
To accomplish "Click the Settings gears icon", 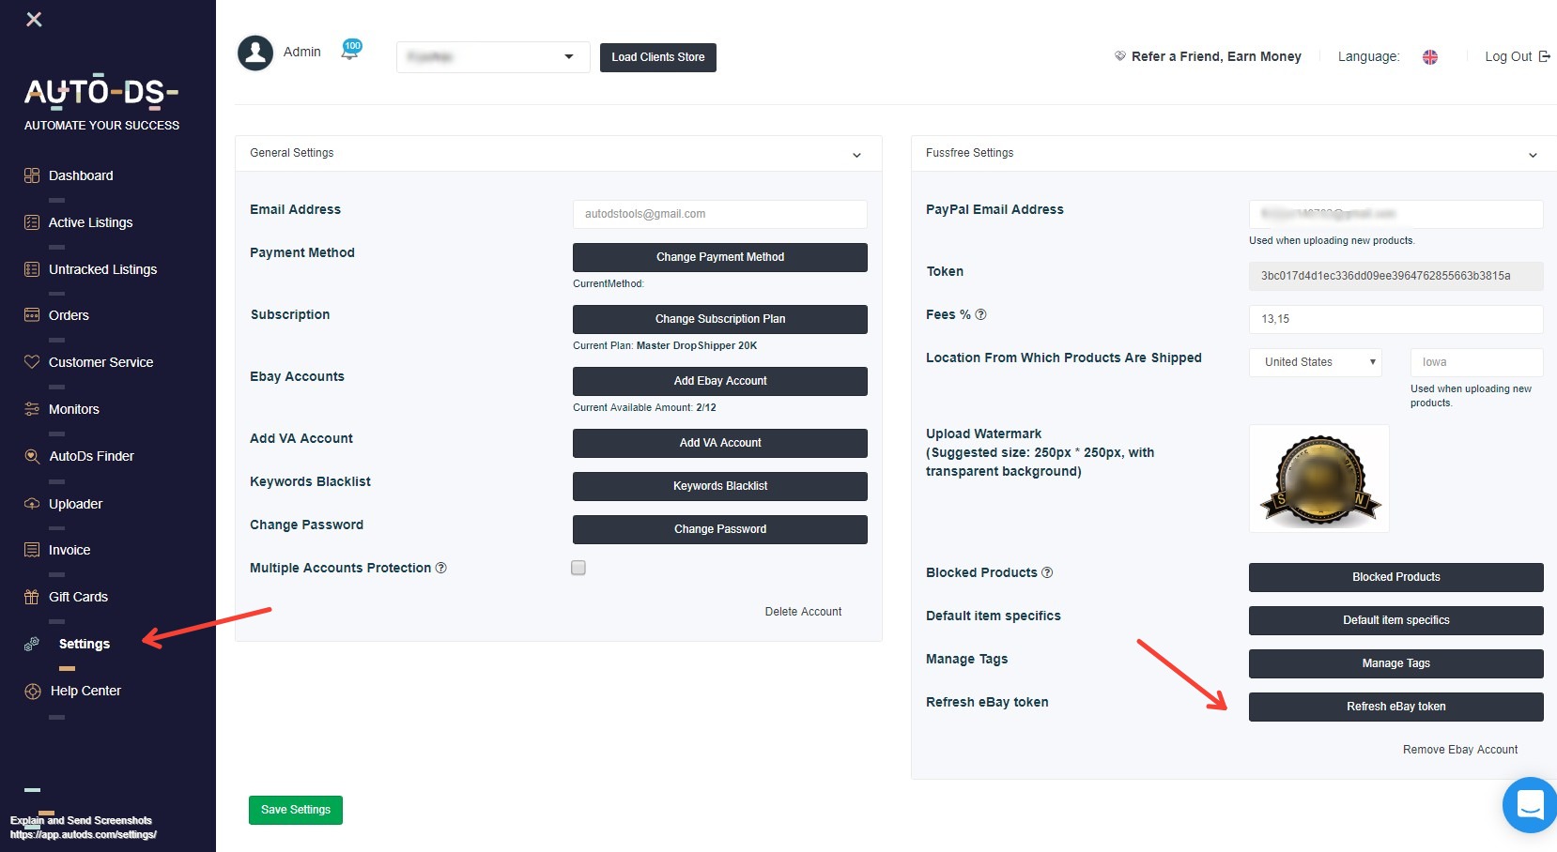I will coord(32,644).
